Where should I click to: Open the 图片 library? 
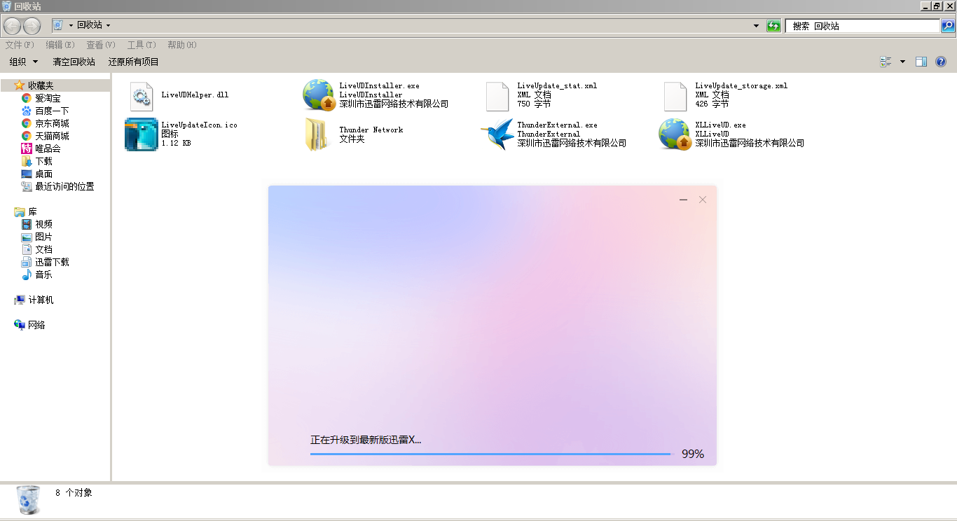(x=43, y=237)
